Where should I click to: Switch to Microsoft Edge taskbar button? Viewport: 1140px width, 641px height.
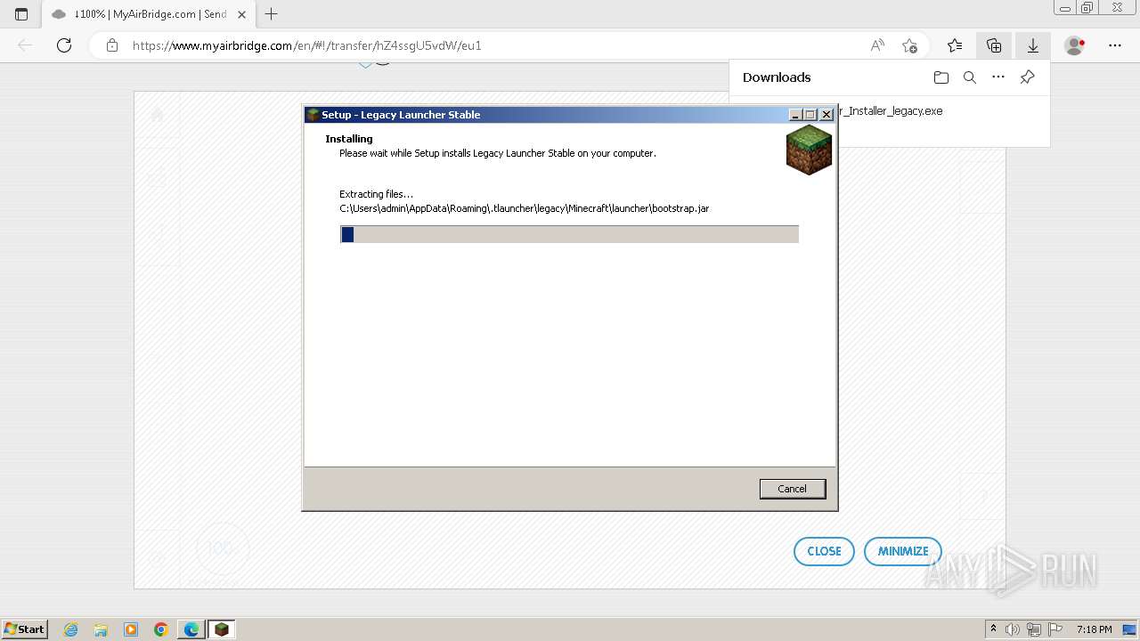tap(191, 629)
